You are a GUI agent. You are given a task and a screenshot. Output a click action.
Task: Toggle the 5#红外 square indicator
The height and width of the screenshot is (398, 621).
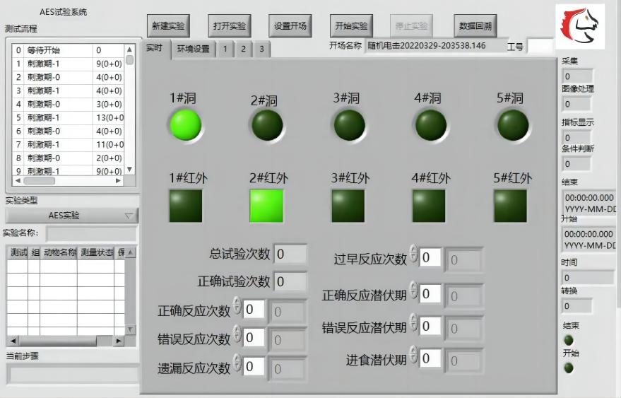click(x=510, y=206)
